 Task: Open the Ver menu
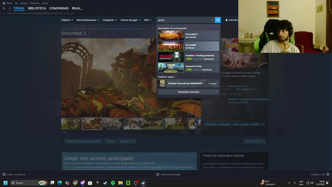coord(16,3)
